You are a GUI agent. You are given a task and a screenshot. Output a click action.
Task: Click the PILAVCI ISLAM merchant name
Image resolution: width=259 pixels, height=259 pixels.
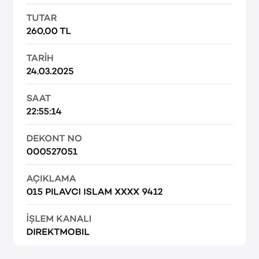click(78, 192)
